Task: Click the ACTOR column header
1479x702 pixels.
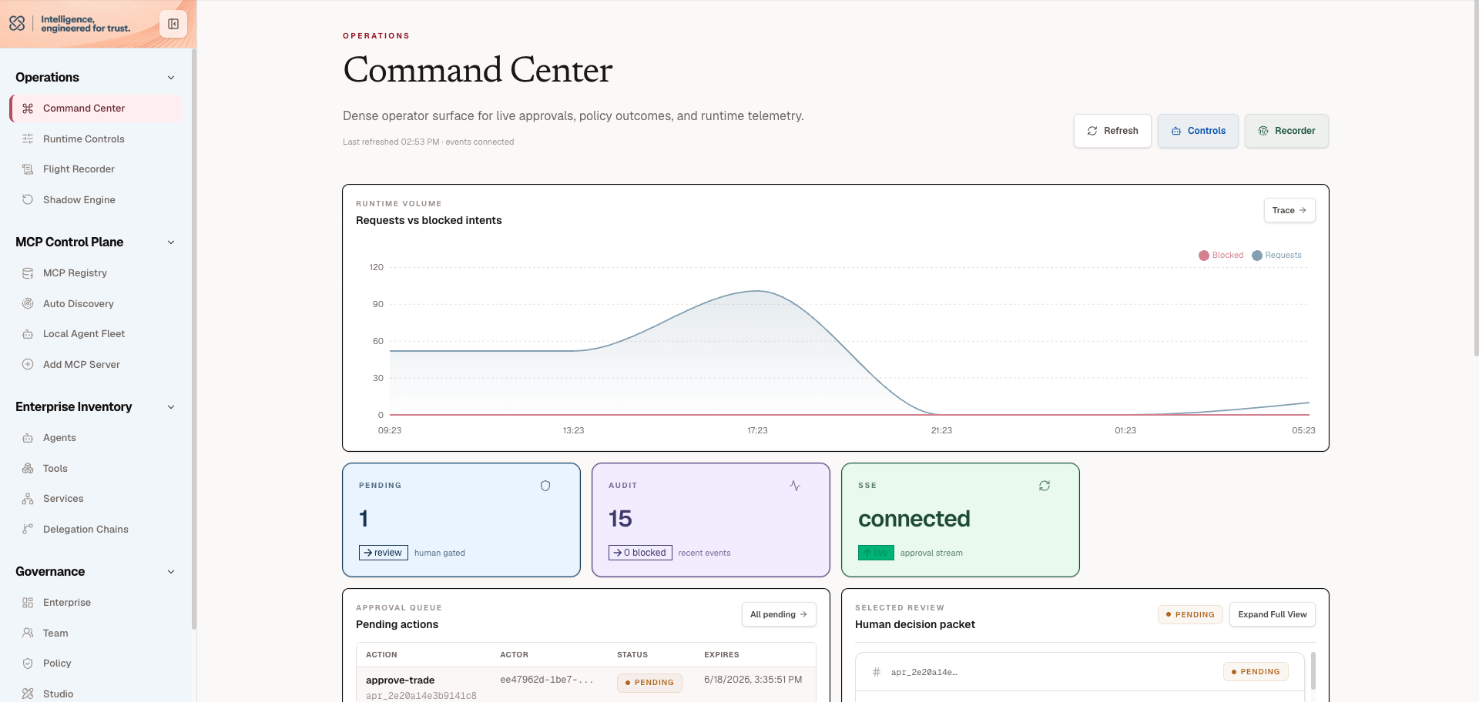Action: pyautogui.click(x=515, y=655)
